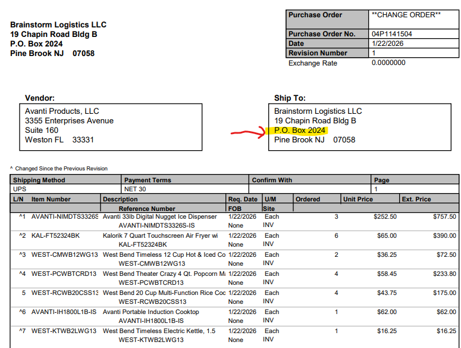This screenshot has height=348, width=461.
Task: Click payment terms value NET 30
Action: (x=135, y=189)
